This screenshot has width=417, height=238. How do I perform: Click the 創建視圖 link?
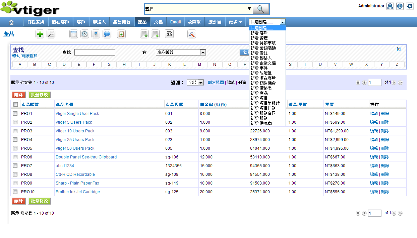216,83
